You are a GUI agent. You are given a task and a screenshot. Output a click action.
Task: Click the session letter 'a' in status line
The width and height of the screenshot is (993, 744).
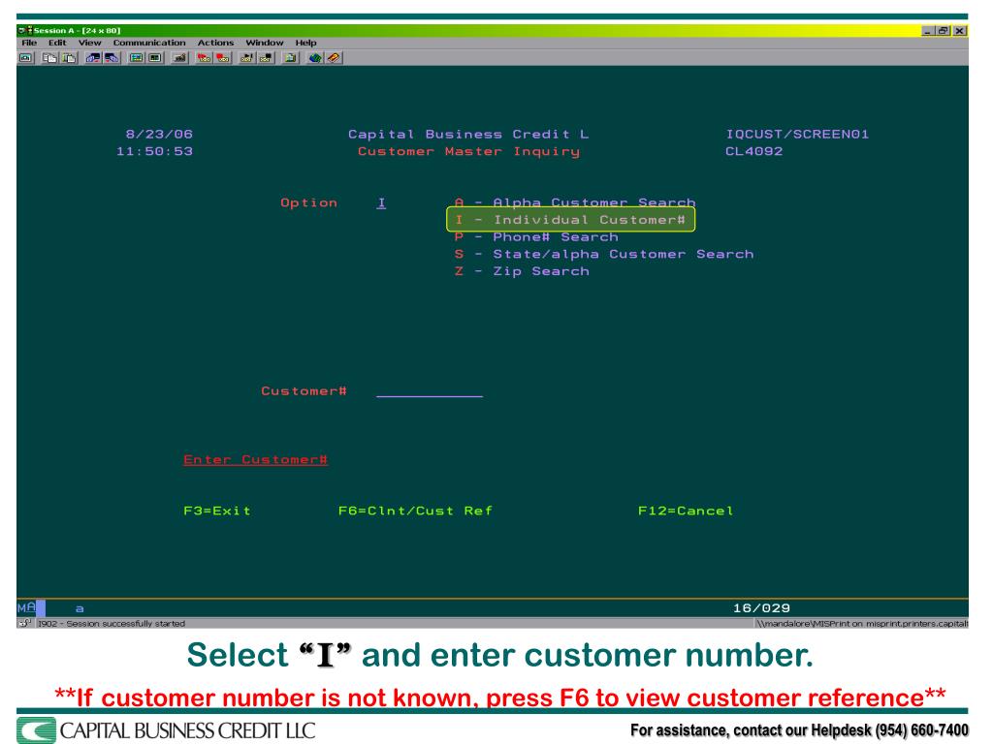[x=80, y=608]
